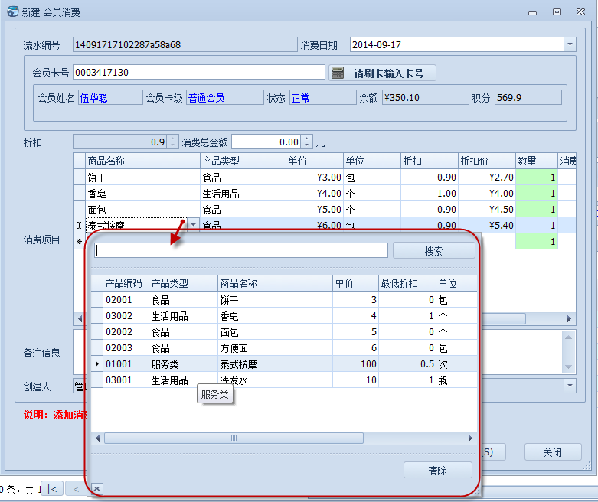Image resolution: width=598 pixels, height=502 pixels.
Task: Click the 清除 button in popup
Action: 437,471
